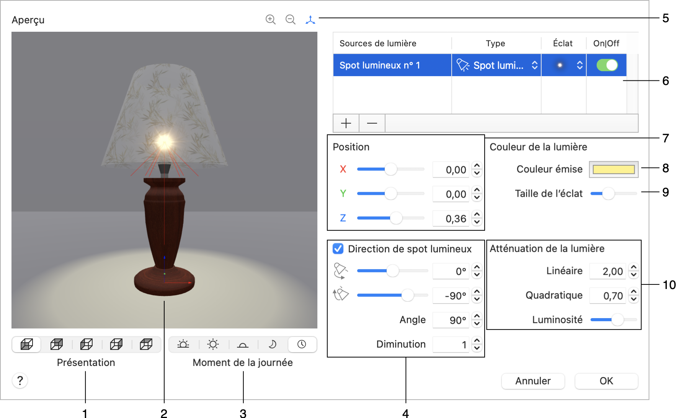
Task: Decrease X position with down stepper
Action: [x=477, y=173]
